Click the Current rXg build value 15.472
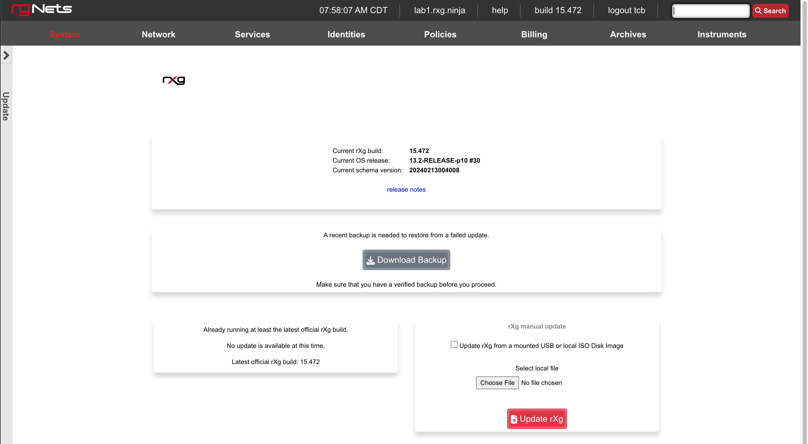 point(419,151)
